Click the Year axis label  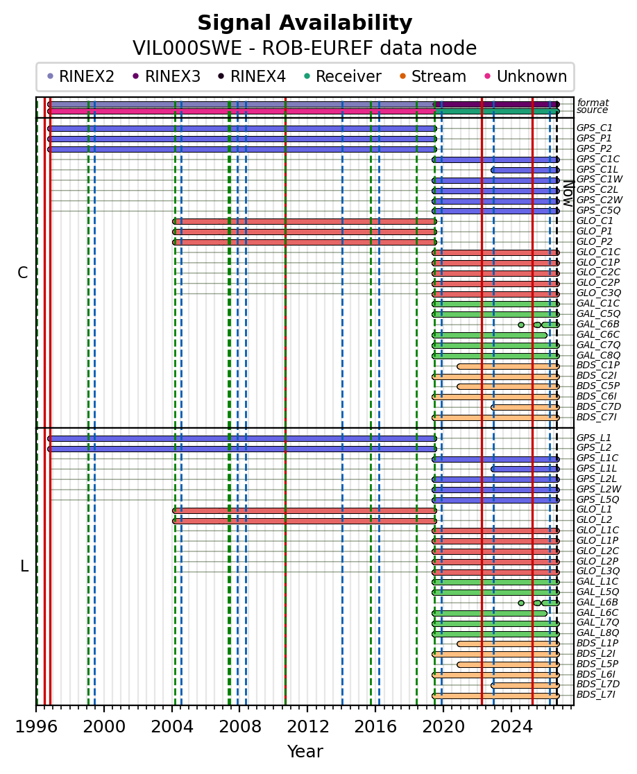[x=305, y=752]
